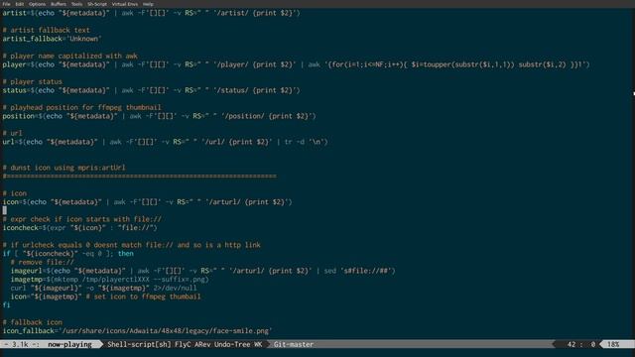This screenshot has height=357, width=635.
Task: Click the line starting with icon=$(echo
Action: pyautogui.click(x=148, y=202)
